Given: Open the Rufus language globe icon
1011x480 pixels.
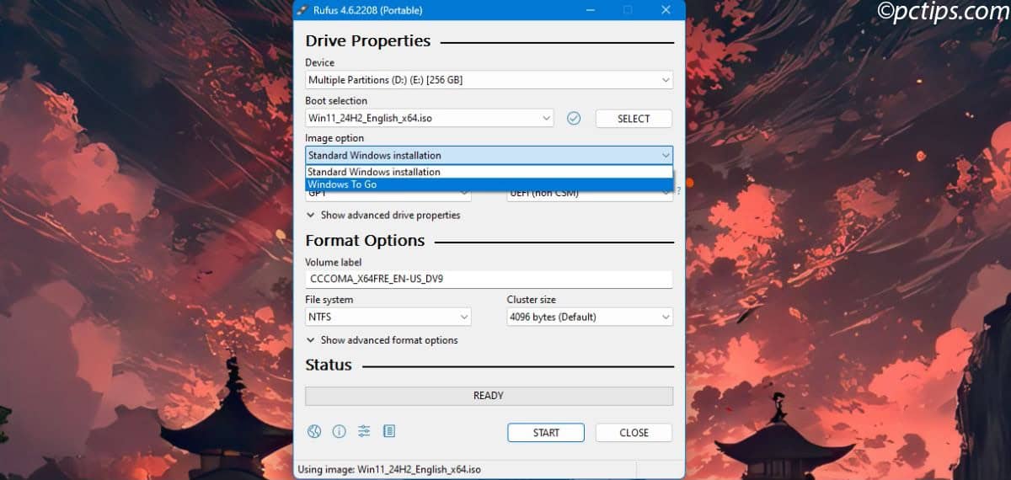Looking at the screenshot, I should coord(314,432).
